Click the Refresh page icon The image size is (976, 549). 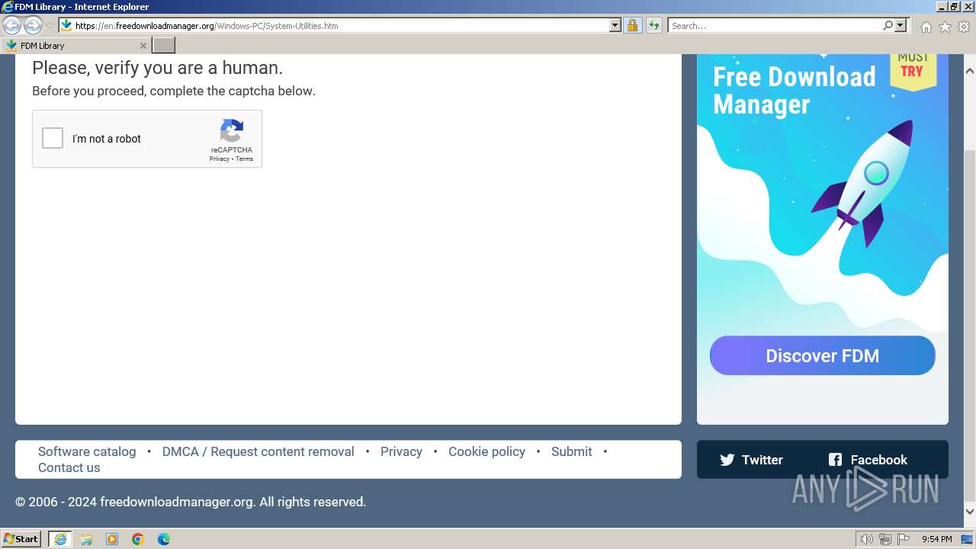click(653, 25)
